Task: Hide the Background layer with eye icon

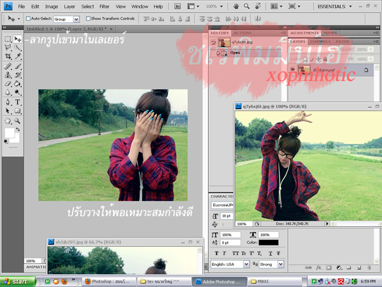Action: (x=293, y=70)
